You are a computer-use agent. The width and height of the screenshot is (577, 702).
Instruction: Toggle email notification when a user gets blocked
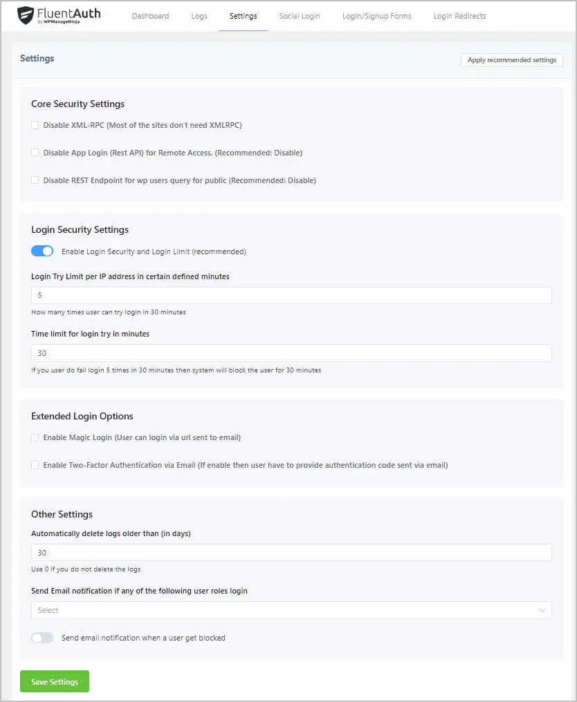coord(42,637)
